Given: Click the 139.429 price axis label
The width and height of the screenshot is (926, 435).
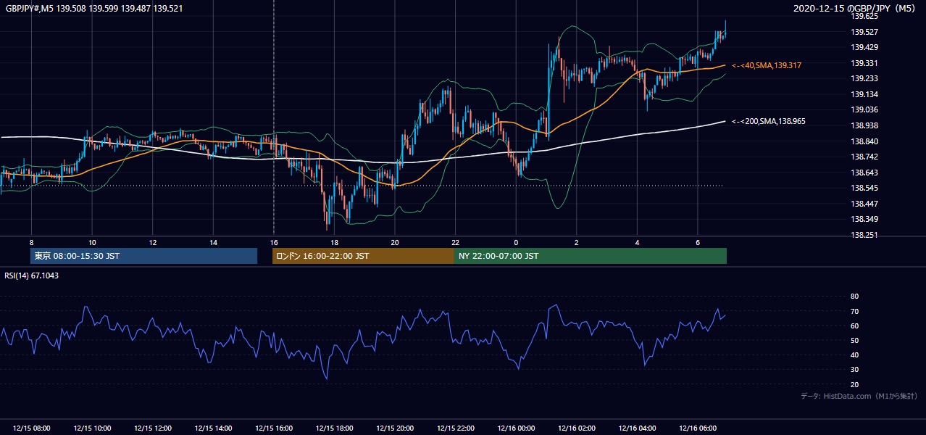Looking at the screenshot, I should point(864,47).
